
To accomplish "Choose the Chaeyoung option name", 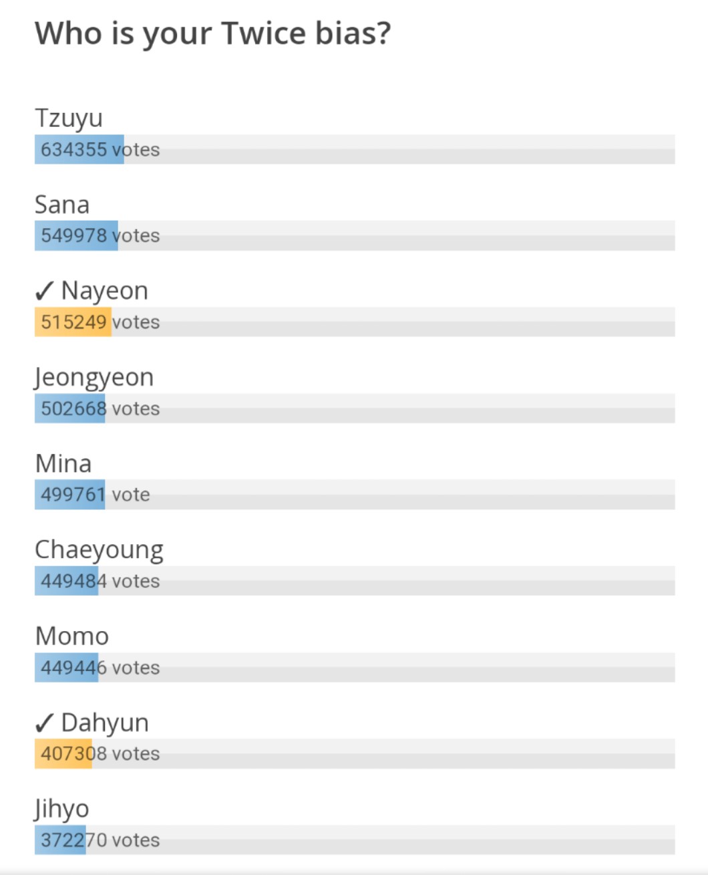I will 99,549.
